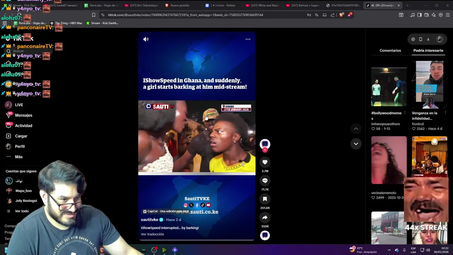Click the share icon in the address bar
453x255 pixels.
pos(333,15)
